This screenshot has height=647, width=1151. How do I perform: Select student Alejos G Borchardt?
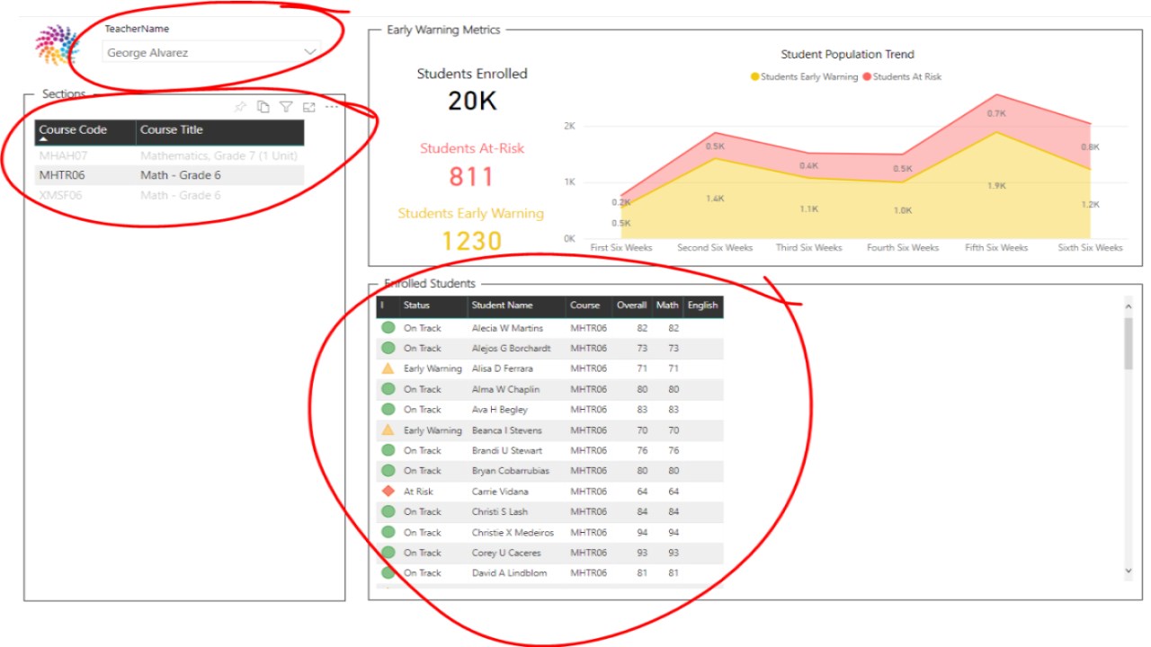511,349
